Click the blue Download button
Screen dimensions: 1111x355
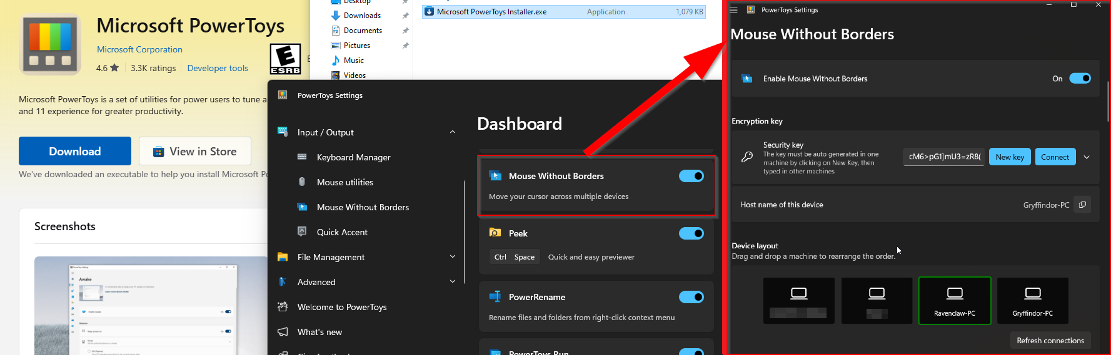75,151
